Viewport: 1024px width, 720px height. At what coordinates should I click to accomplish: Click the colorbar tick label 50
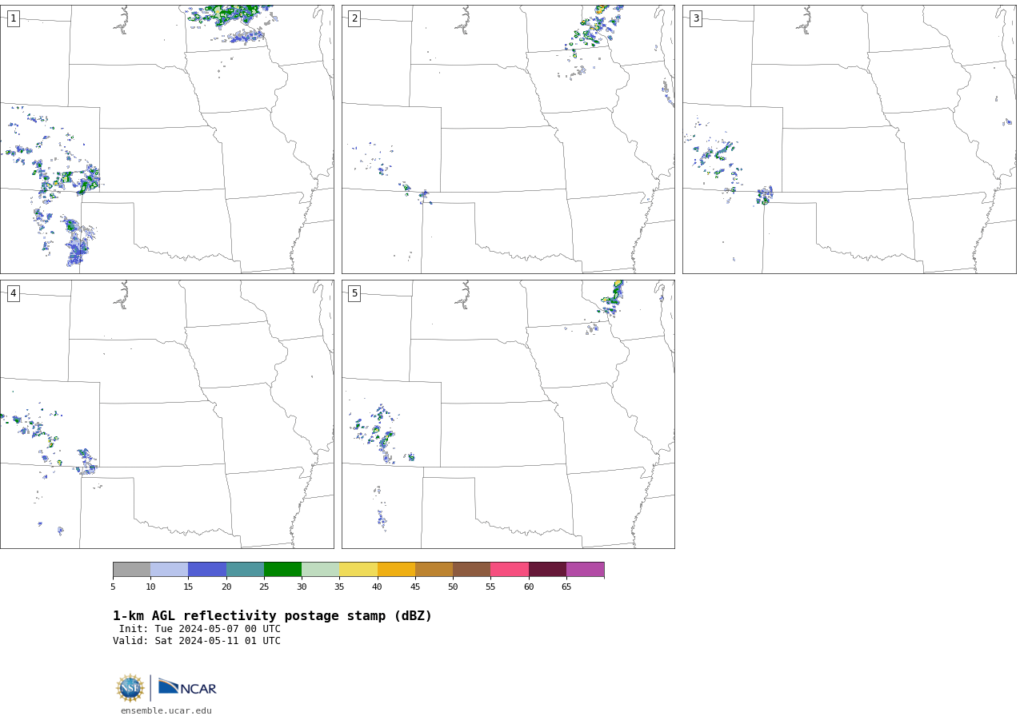[453, 587]
